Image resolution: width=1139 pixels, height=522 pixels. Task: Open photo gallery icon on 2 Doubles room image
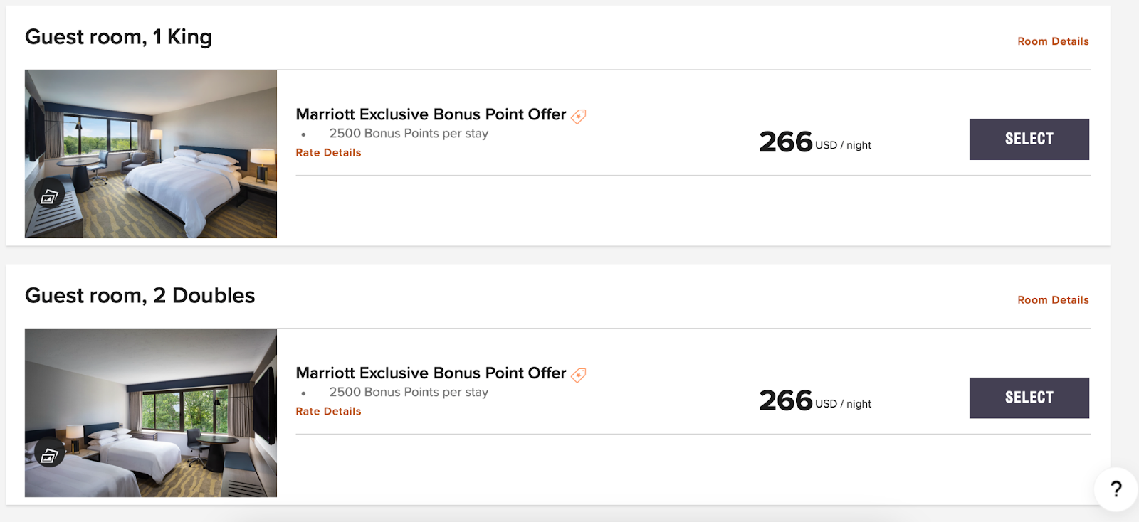[x=49, y=455]
